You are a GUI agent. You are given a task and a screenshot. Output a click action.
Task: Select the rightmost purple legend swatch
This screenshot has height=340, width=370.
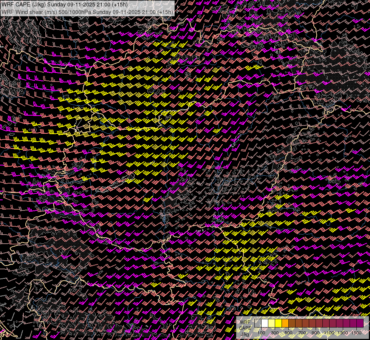(360, 323)
